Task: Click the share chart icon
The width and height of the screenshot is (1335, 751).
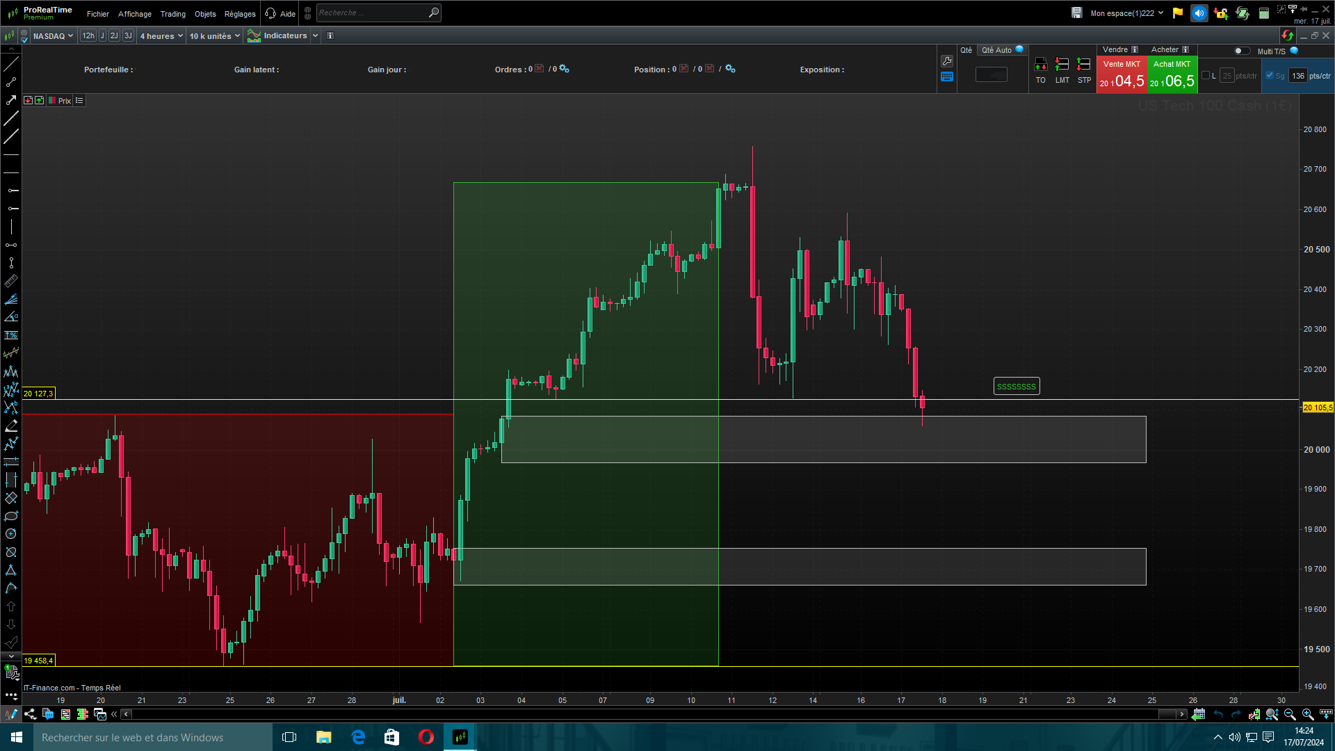Action: (30, 714)
